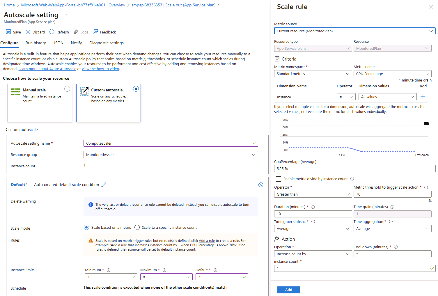Open the Resource group dropdown

point(171,155)
